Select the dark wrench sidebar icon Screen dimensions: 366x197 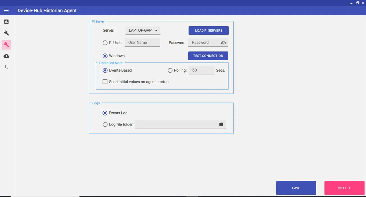6,33
